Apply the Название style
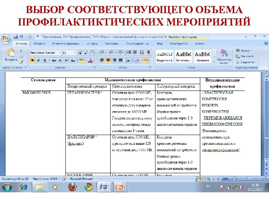Viewport: 269px width, 202px height. (202, 57)
